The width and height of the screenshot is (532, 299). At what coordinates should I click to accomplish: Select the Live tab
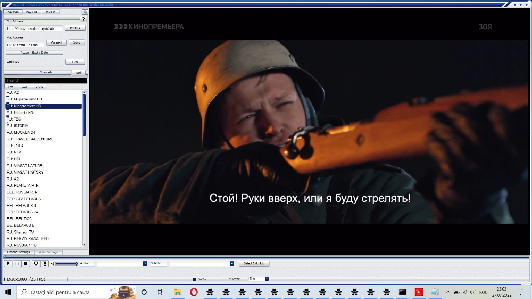tap(11, 87)
